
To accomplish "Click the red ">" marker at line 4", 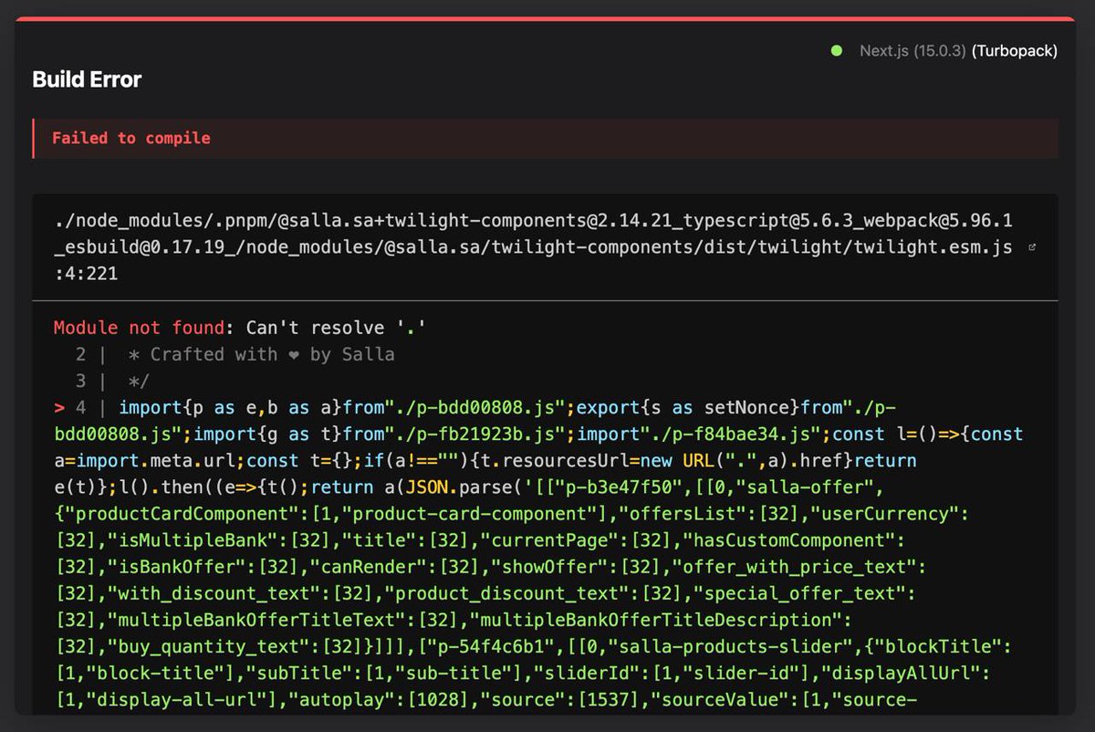I will 59,407.
